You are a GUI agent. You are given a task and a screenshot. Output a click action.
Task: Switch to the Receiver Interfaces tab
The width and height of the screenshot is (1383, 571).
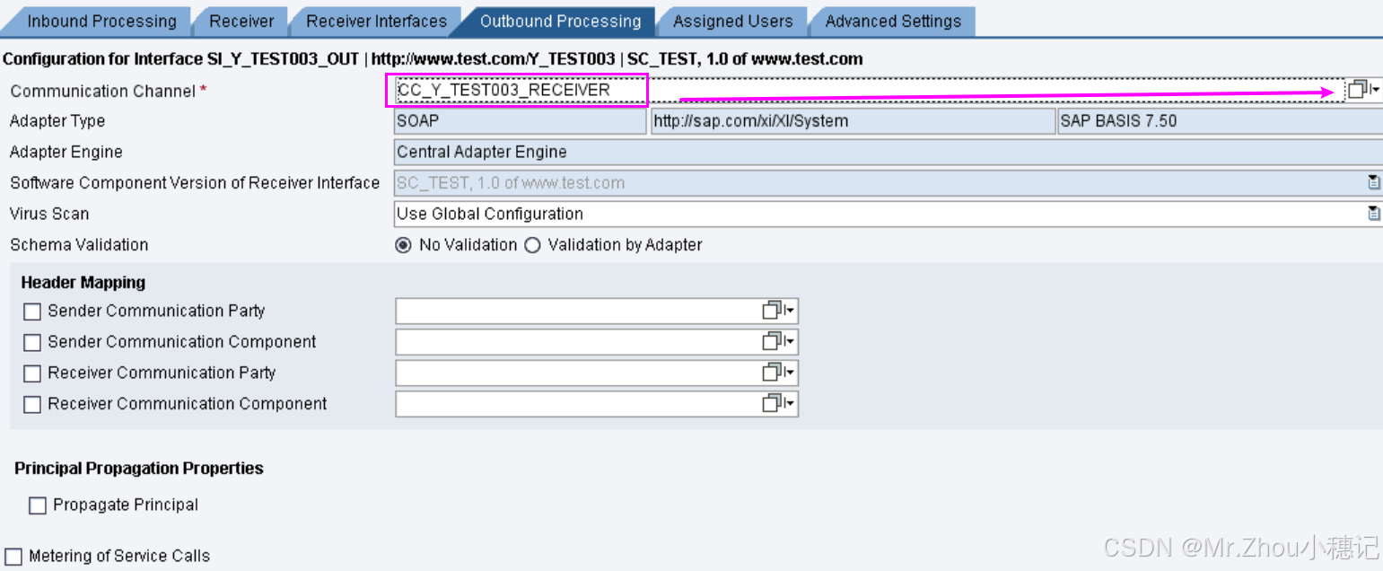click(x=376, y=20)
